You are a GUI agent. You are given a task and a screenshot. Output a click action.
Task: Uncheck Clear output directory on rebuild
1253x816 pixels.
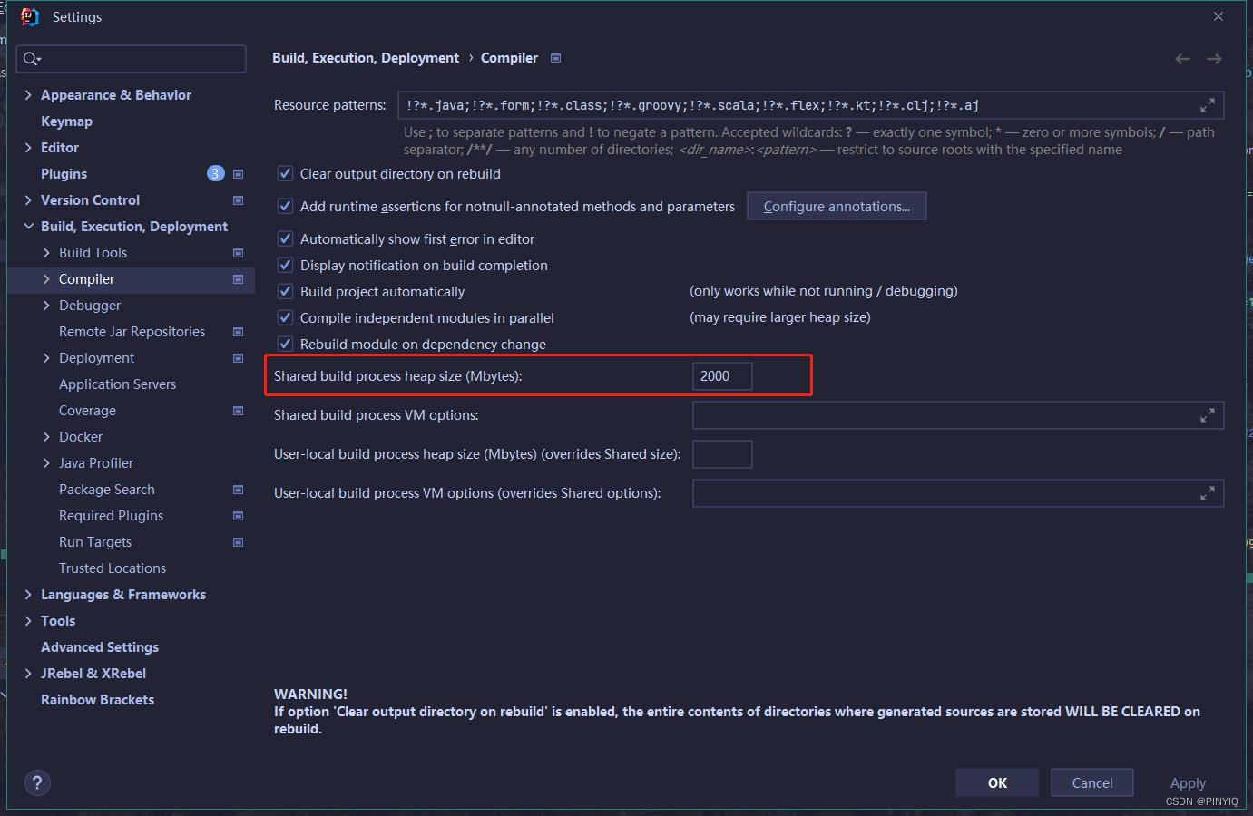tap(285, 173)
